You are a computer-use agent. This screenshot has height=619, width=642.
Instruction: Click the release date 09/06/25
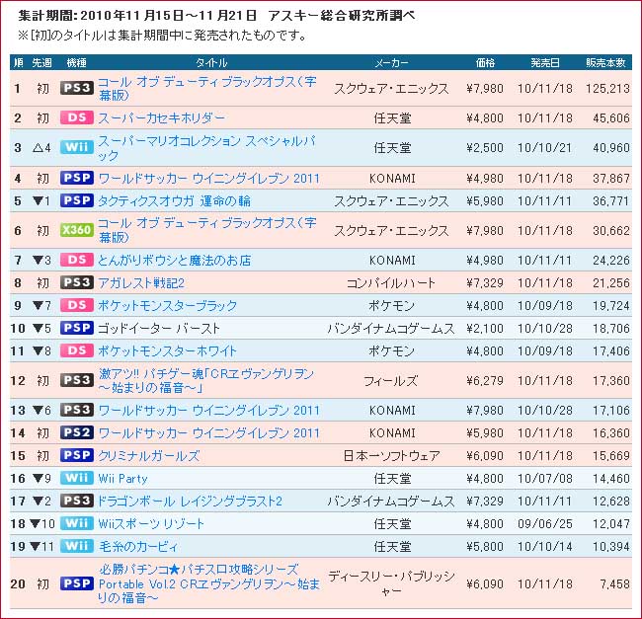(545, 523)
